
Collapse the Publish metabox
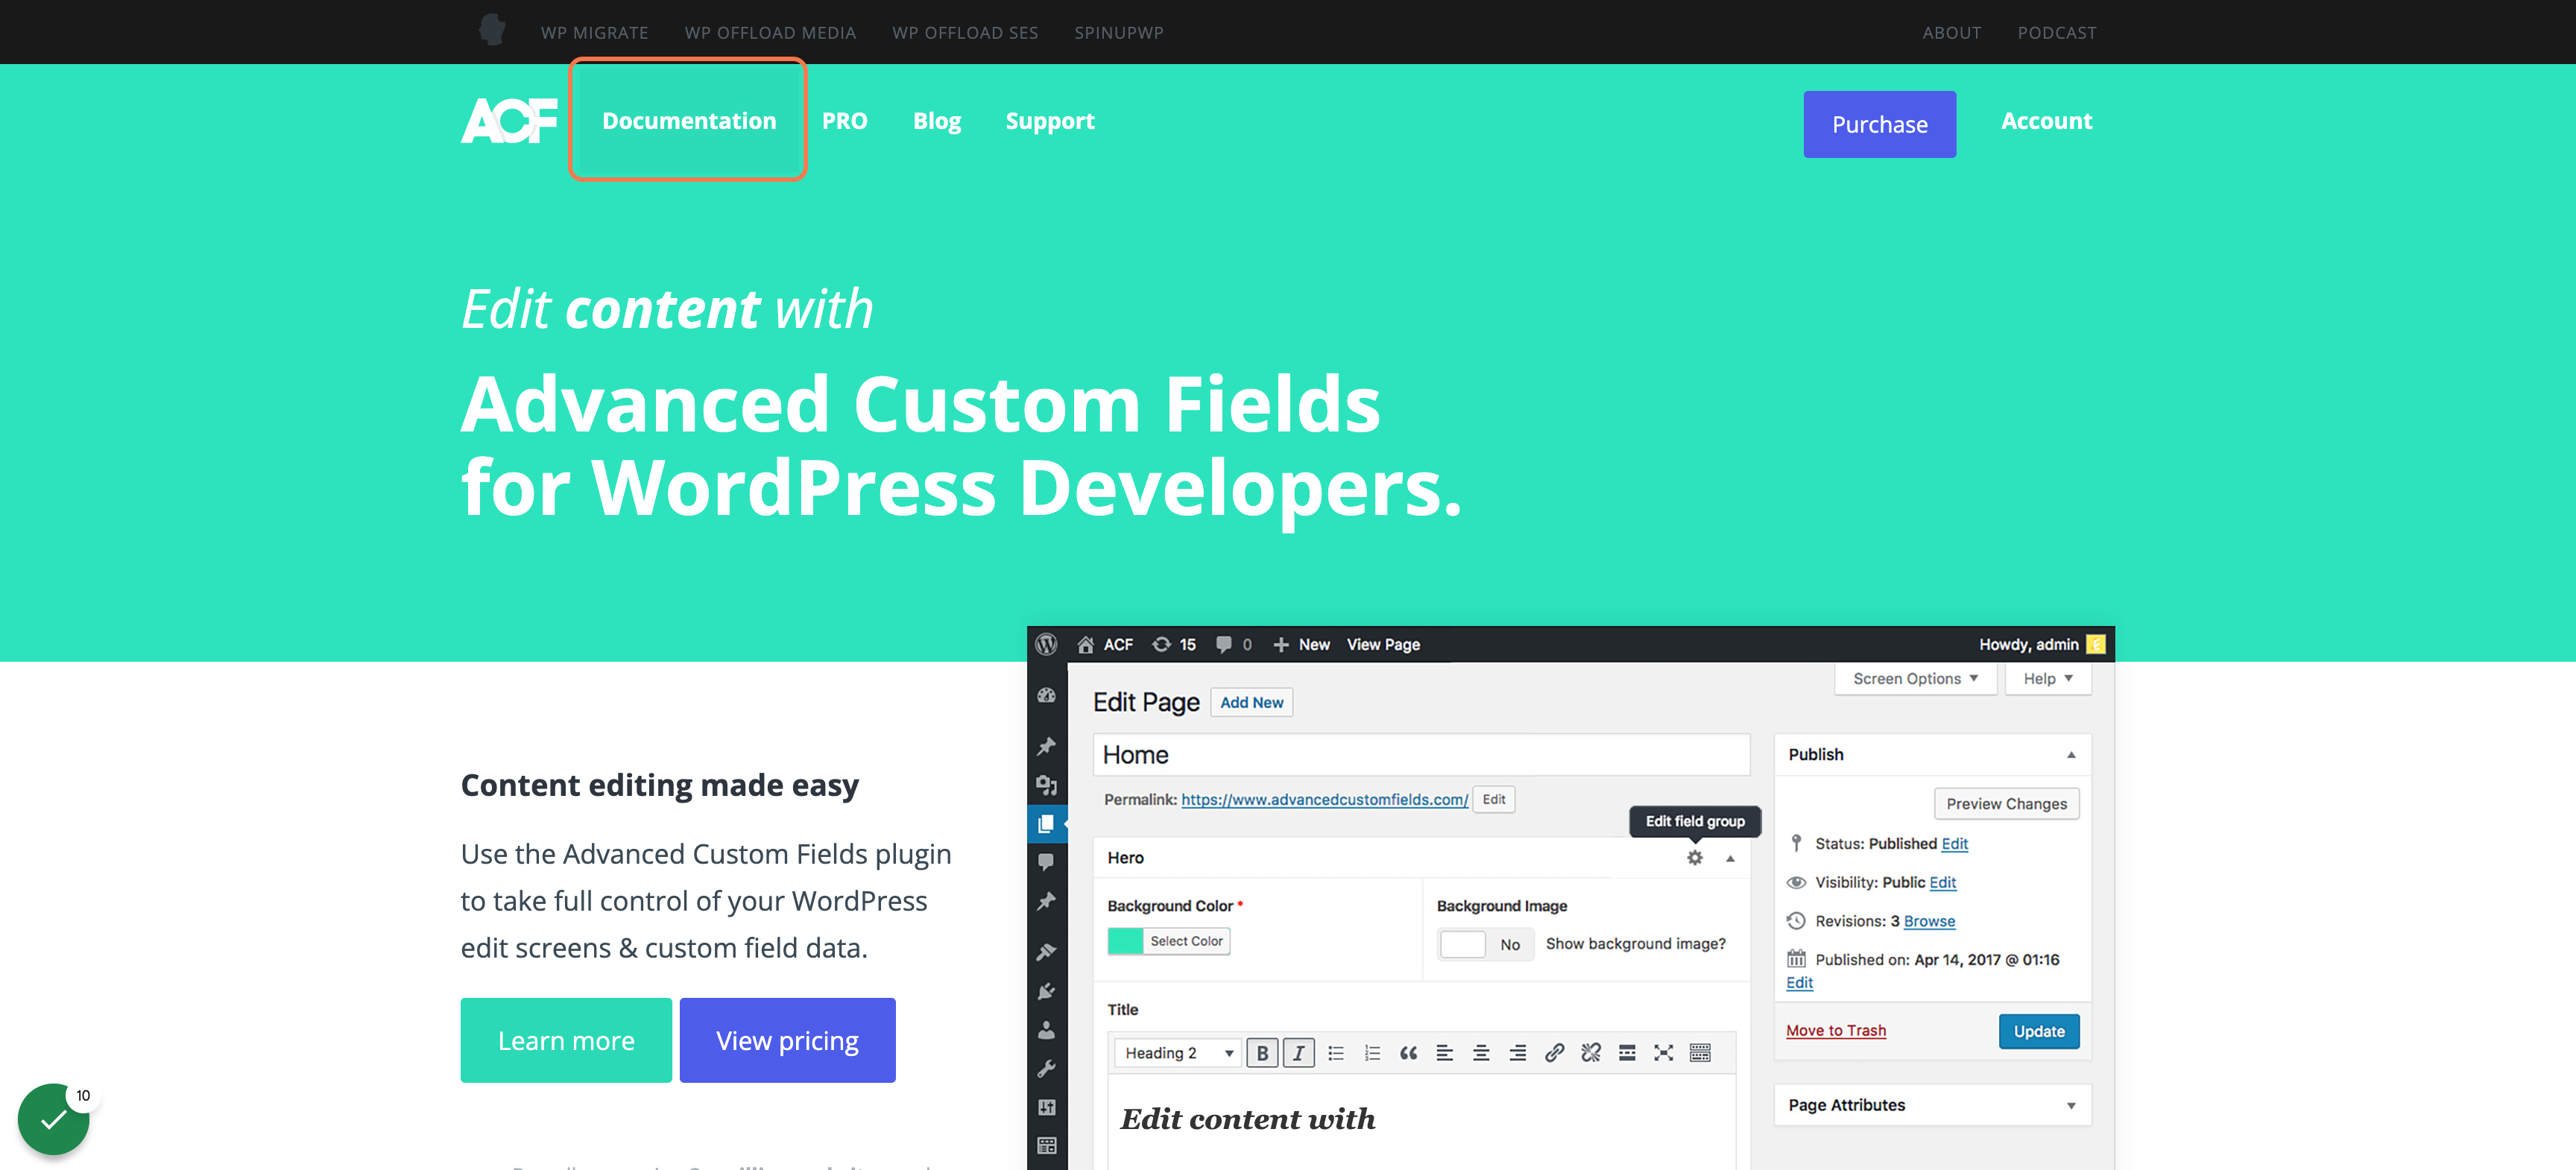(2071, 755)
